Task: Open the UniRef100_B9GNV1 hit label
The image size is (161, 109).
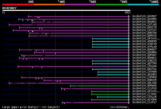Action: [144, 22]
